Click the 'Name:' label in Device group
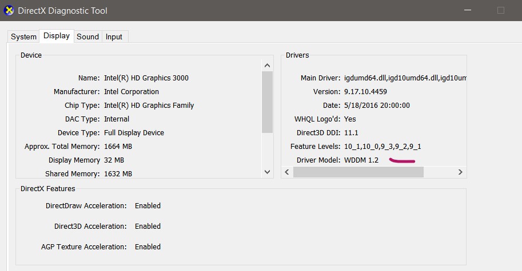The width and height of the screenshot is (522, 271). tap(89, 78)
